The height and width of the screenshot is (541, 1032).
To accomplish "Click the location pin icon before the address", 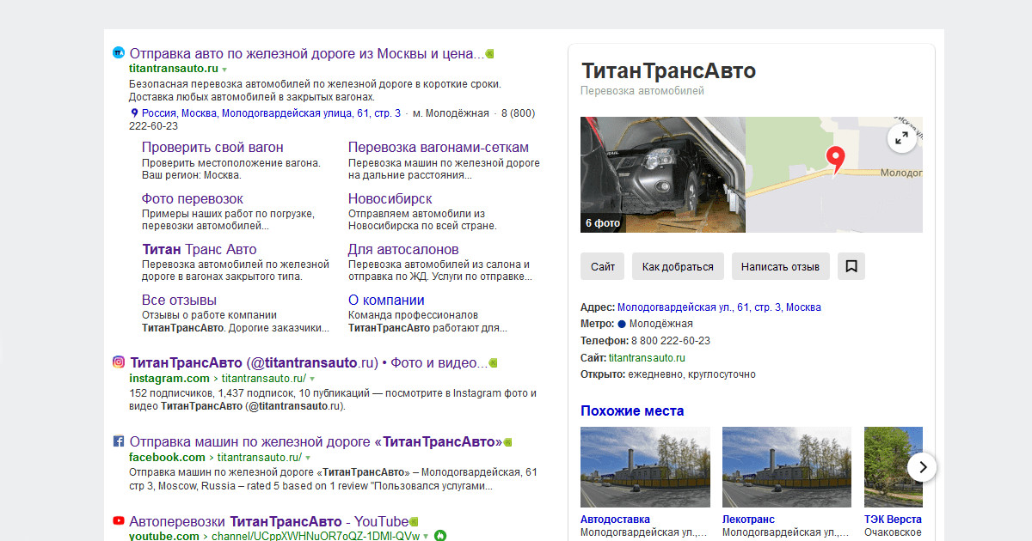I will (x=134, y=112).
